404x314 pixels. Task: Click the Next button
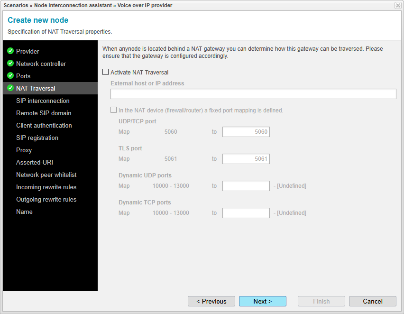point(262,301)
